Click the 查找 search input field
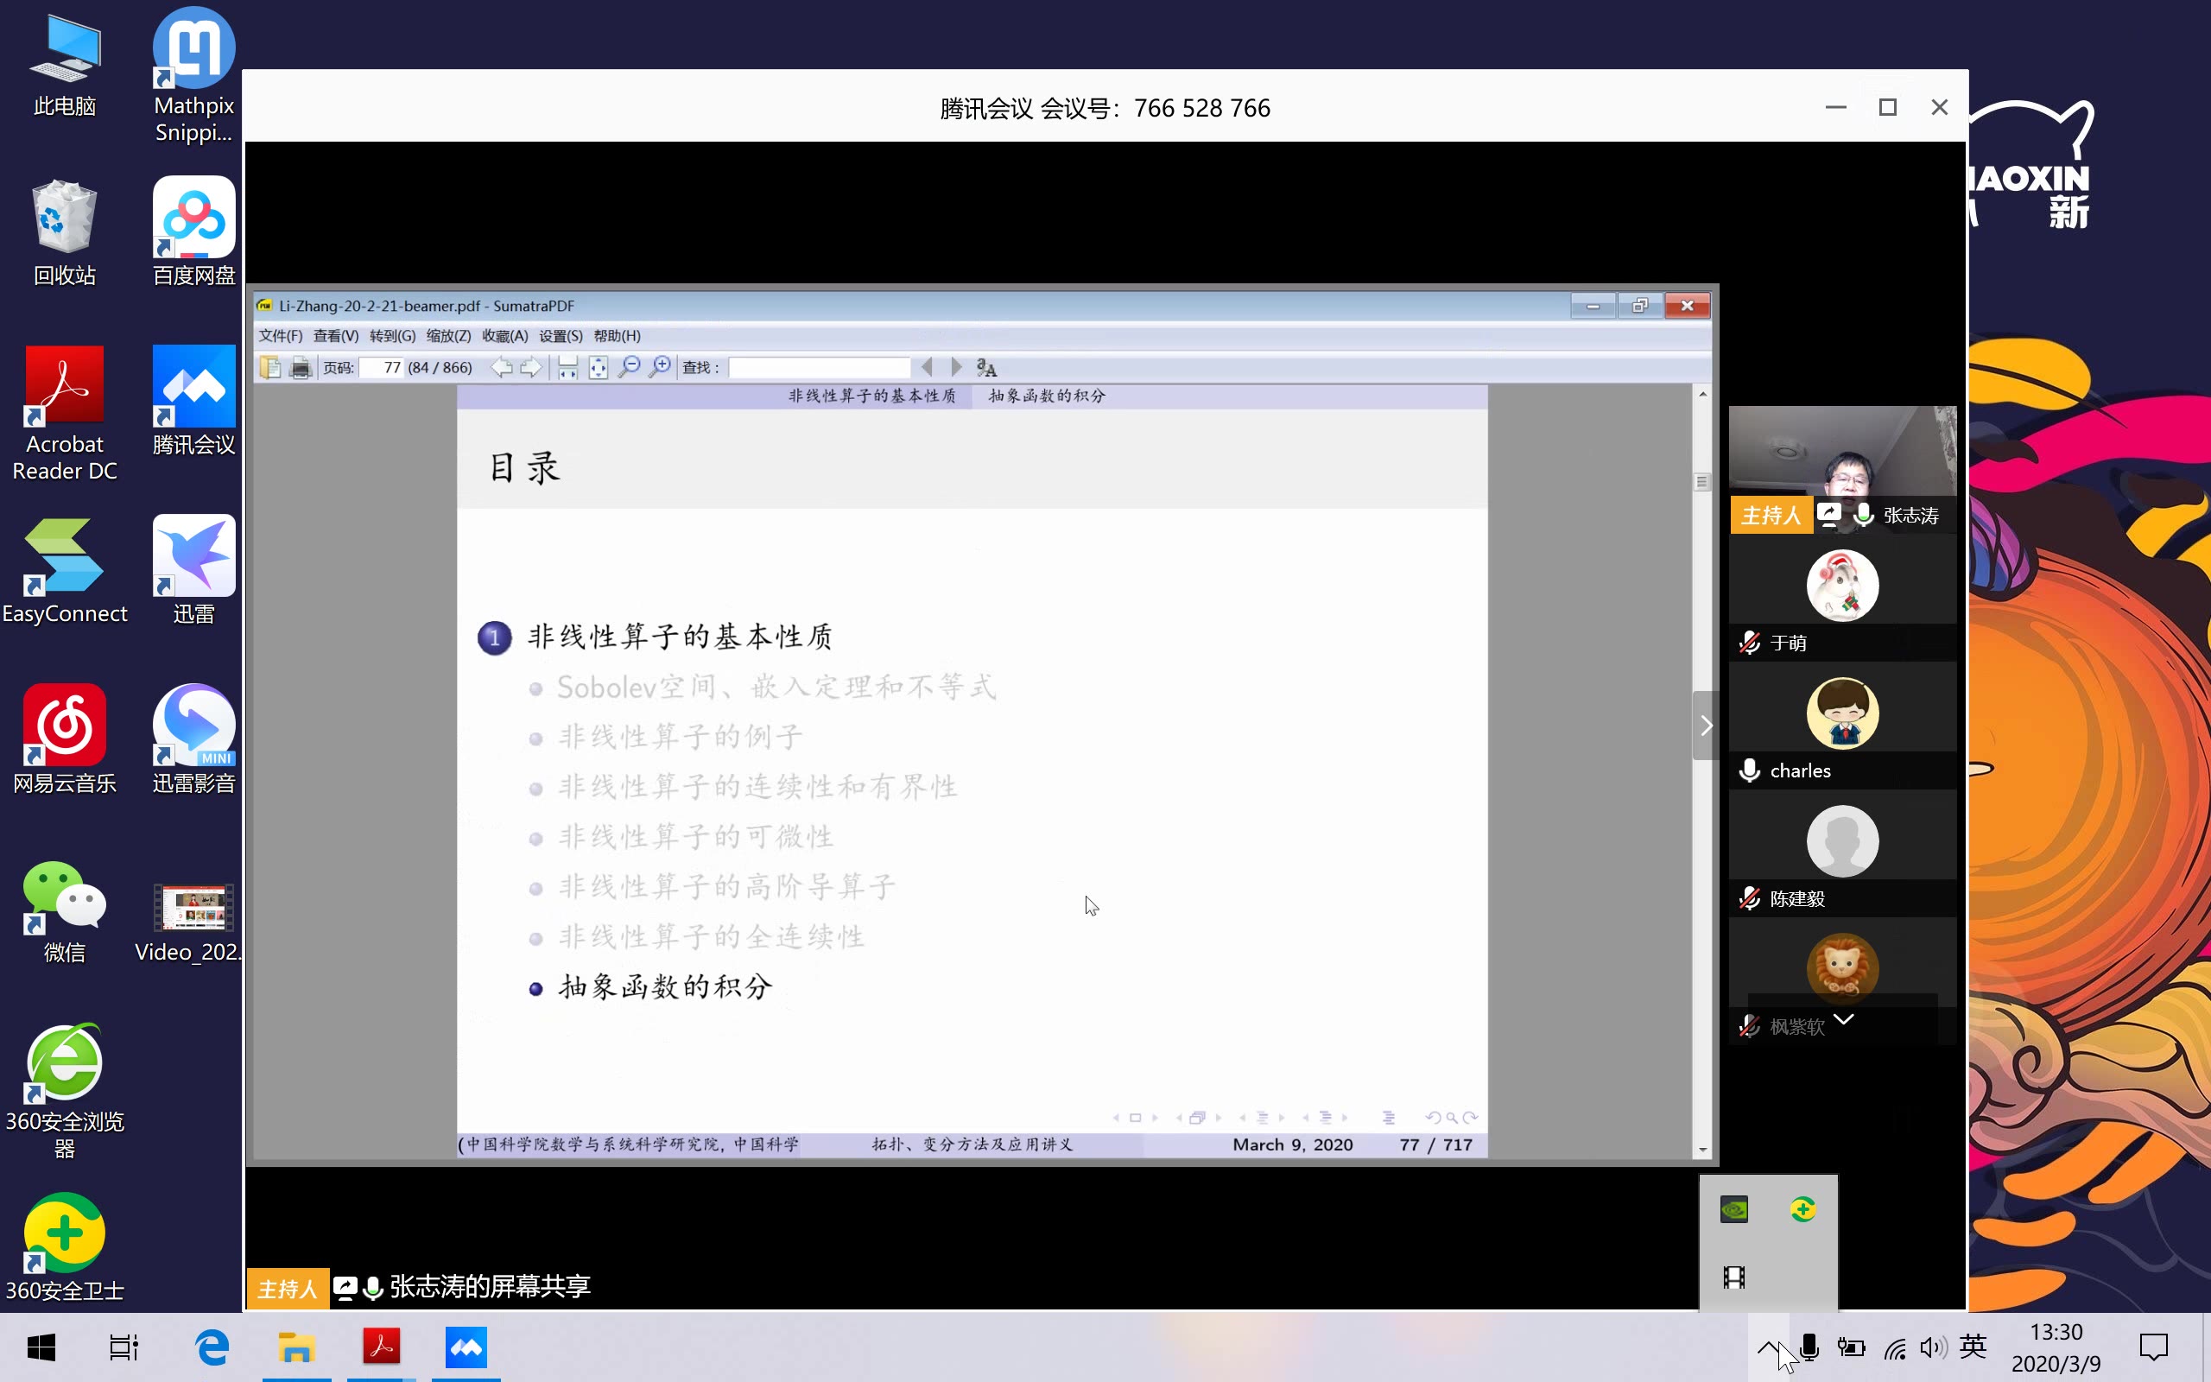 [x=819, y=367]
